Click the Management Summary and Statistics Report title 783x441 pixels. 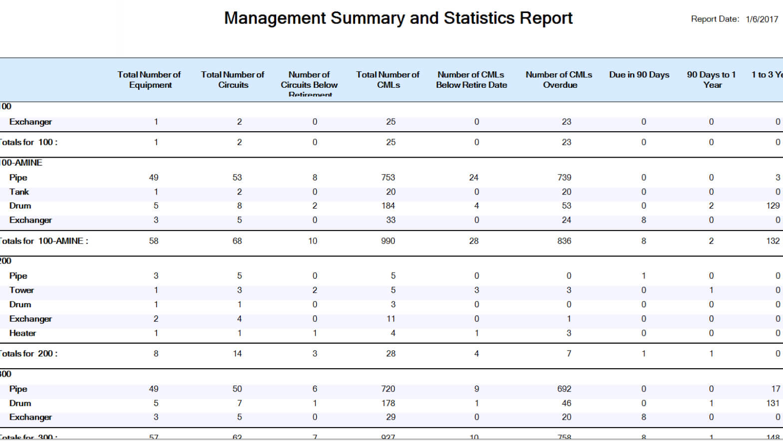tap(398, 18)
